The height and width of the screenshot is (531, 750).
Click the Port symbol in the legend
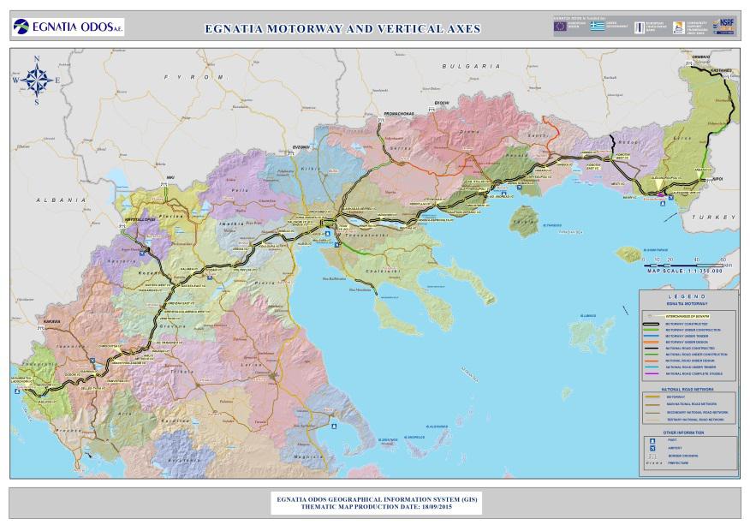coord(653,439)
